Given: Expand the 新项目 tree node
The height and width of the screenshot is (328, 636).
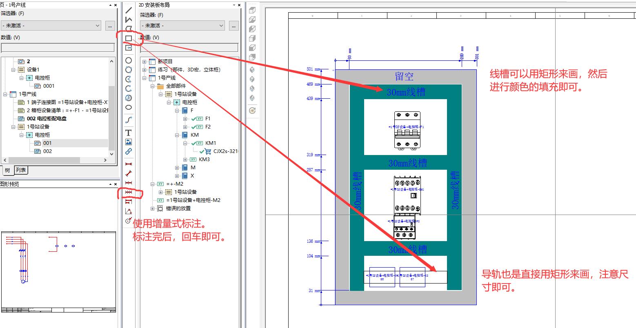Looking at the screenshot, I should coord(144,62).
